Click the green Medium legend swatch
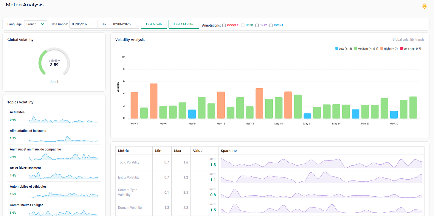 click(x=356, y=49)
